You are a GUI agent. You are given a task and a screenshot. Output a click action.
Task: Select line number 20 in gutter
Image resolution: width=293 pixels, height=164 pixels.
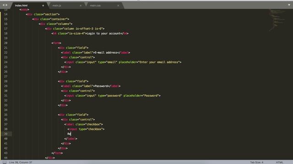pyautogui.click(x=5, y=43)
